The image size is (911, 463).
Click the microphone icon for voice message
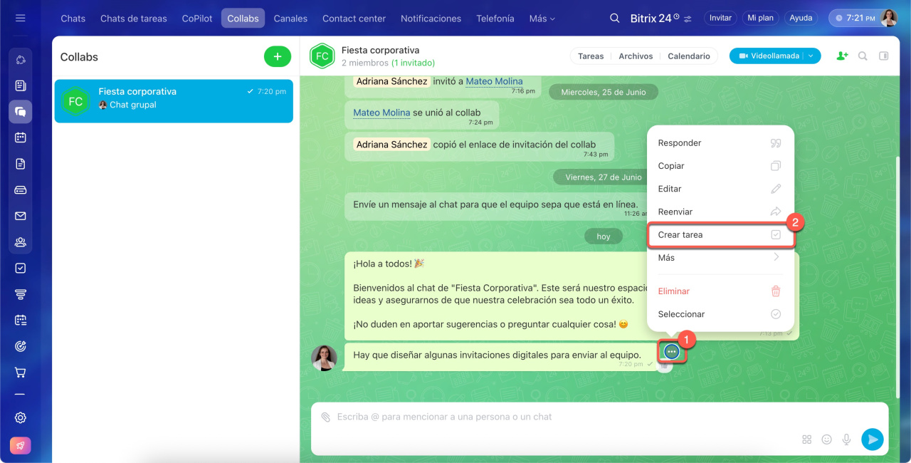click(846, 439)
